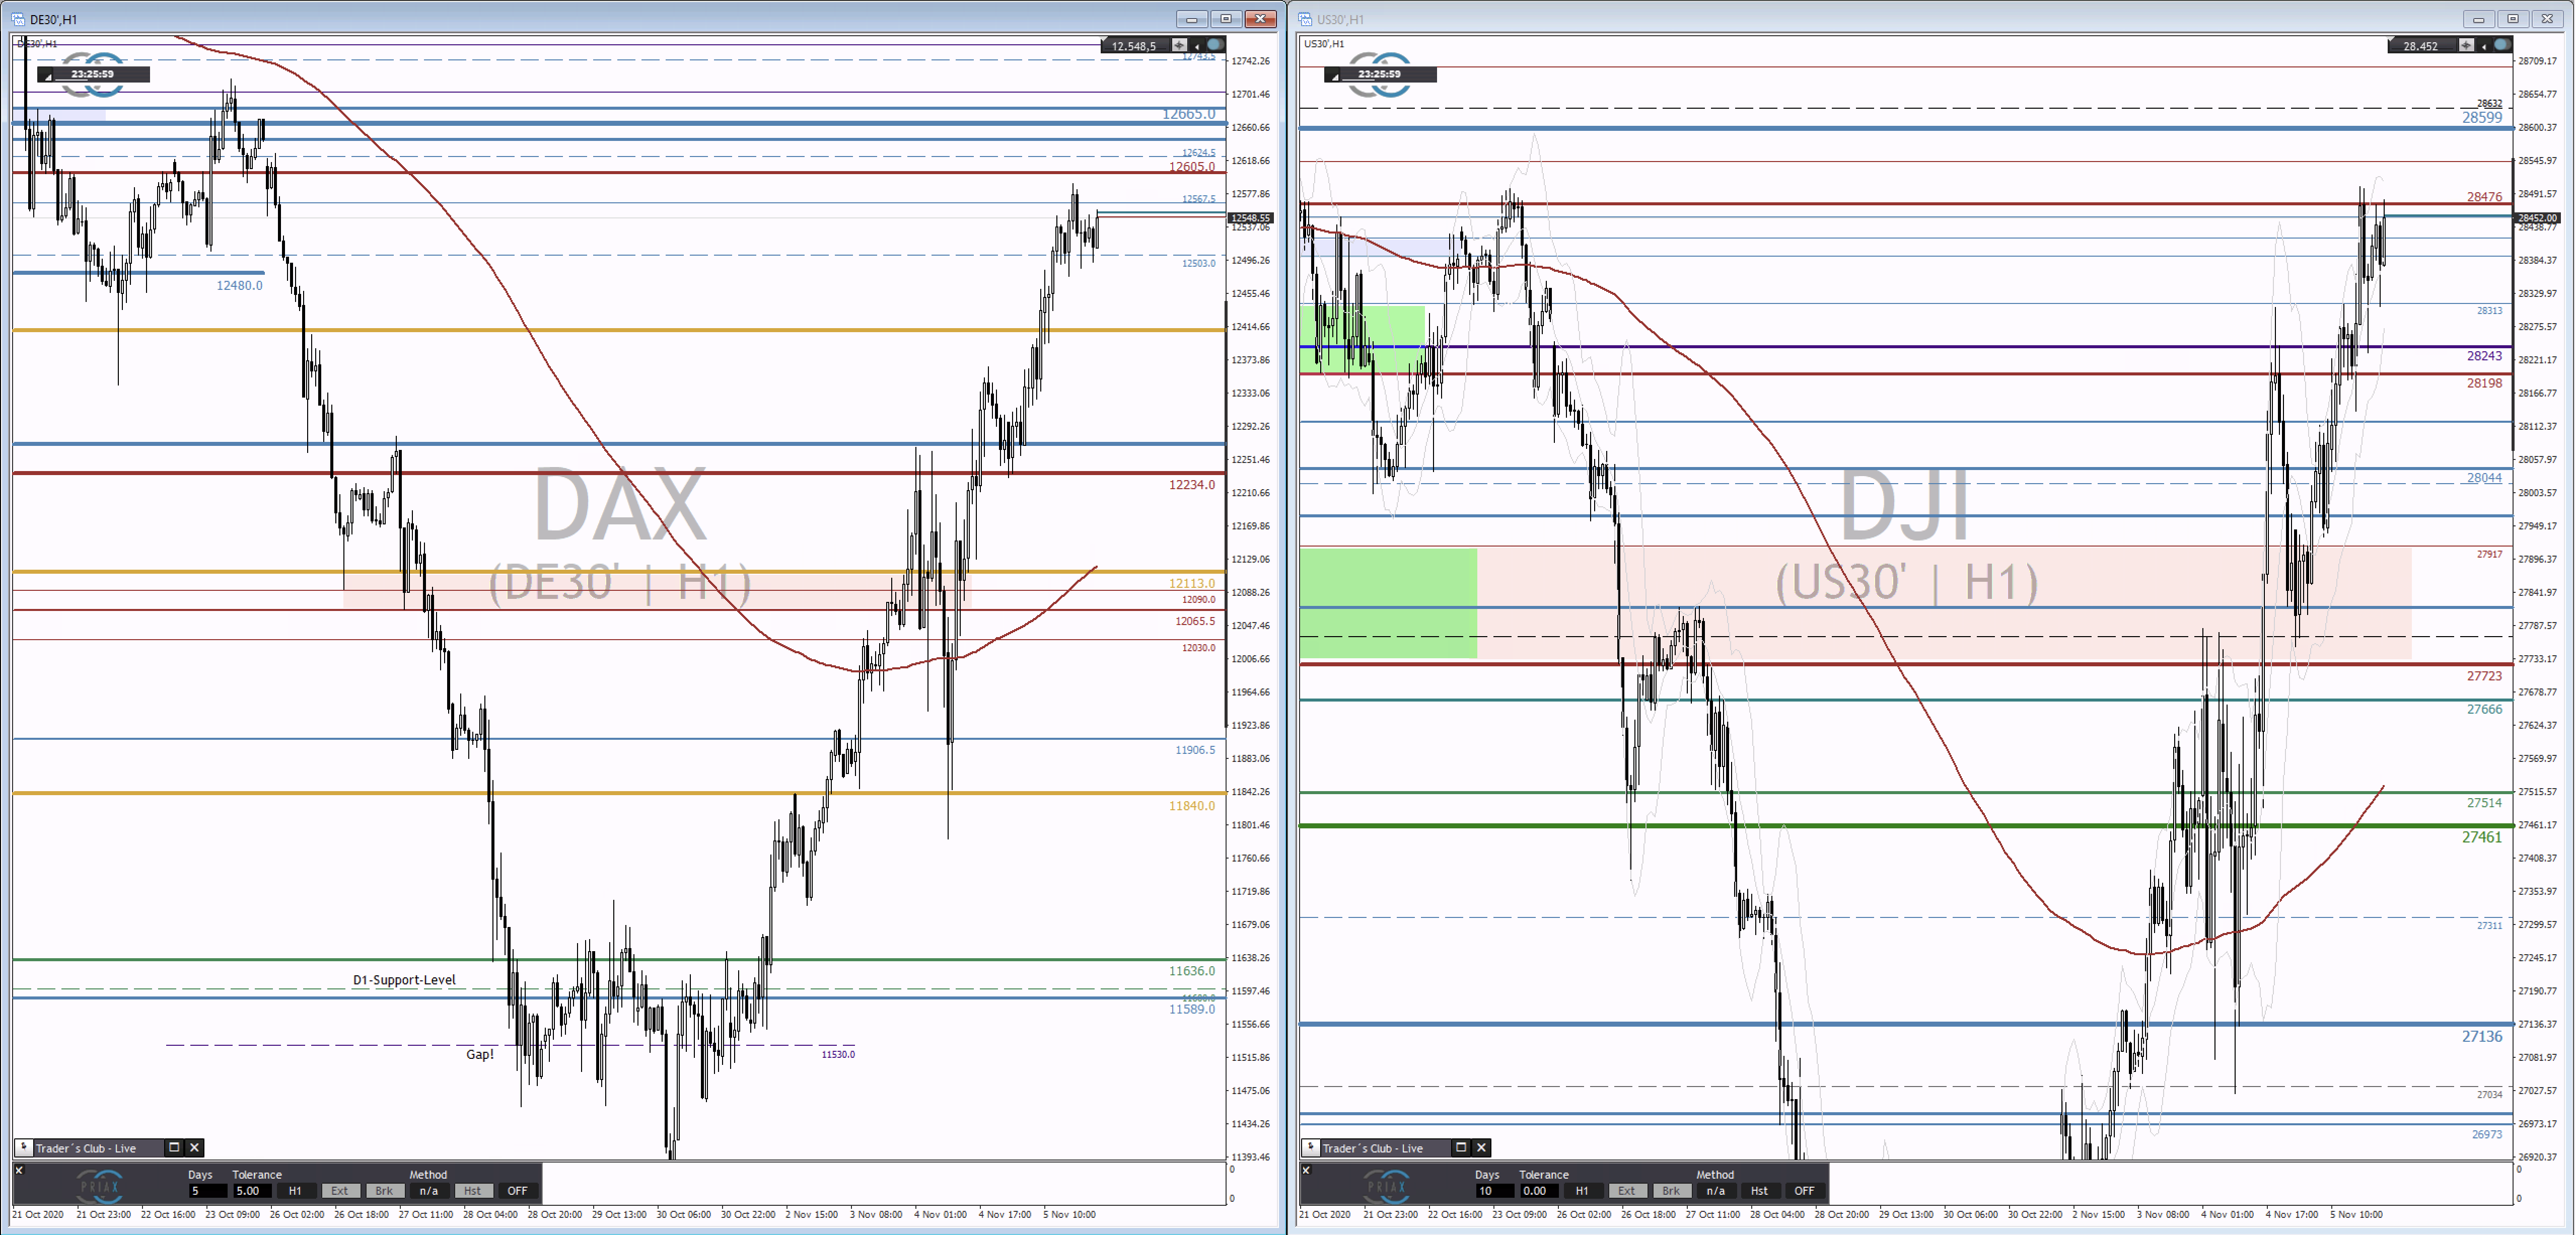Toggle the Hst button in DAX bar
This screenshot has height=1235, width=2576.
473,1191
